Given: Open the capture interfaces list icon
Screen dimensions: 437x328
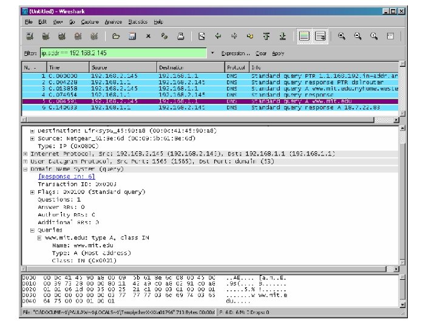Looking at the screenshot, I should [x=30, y=36].
